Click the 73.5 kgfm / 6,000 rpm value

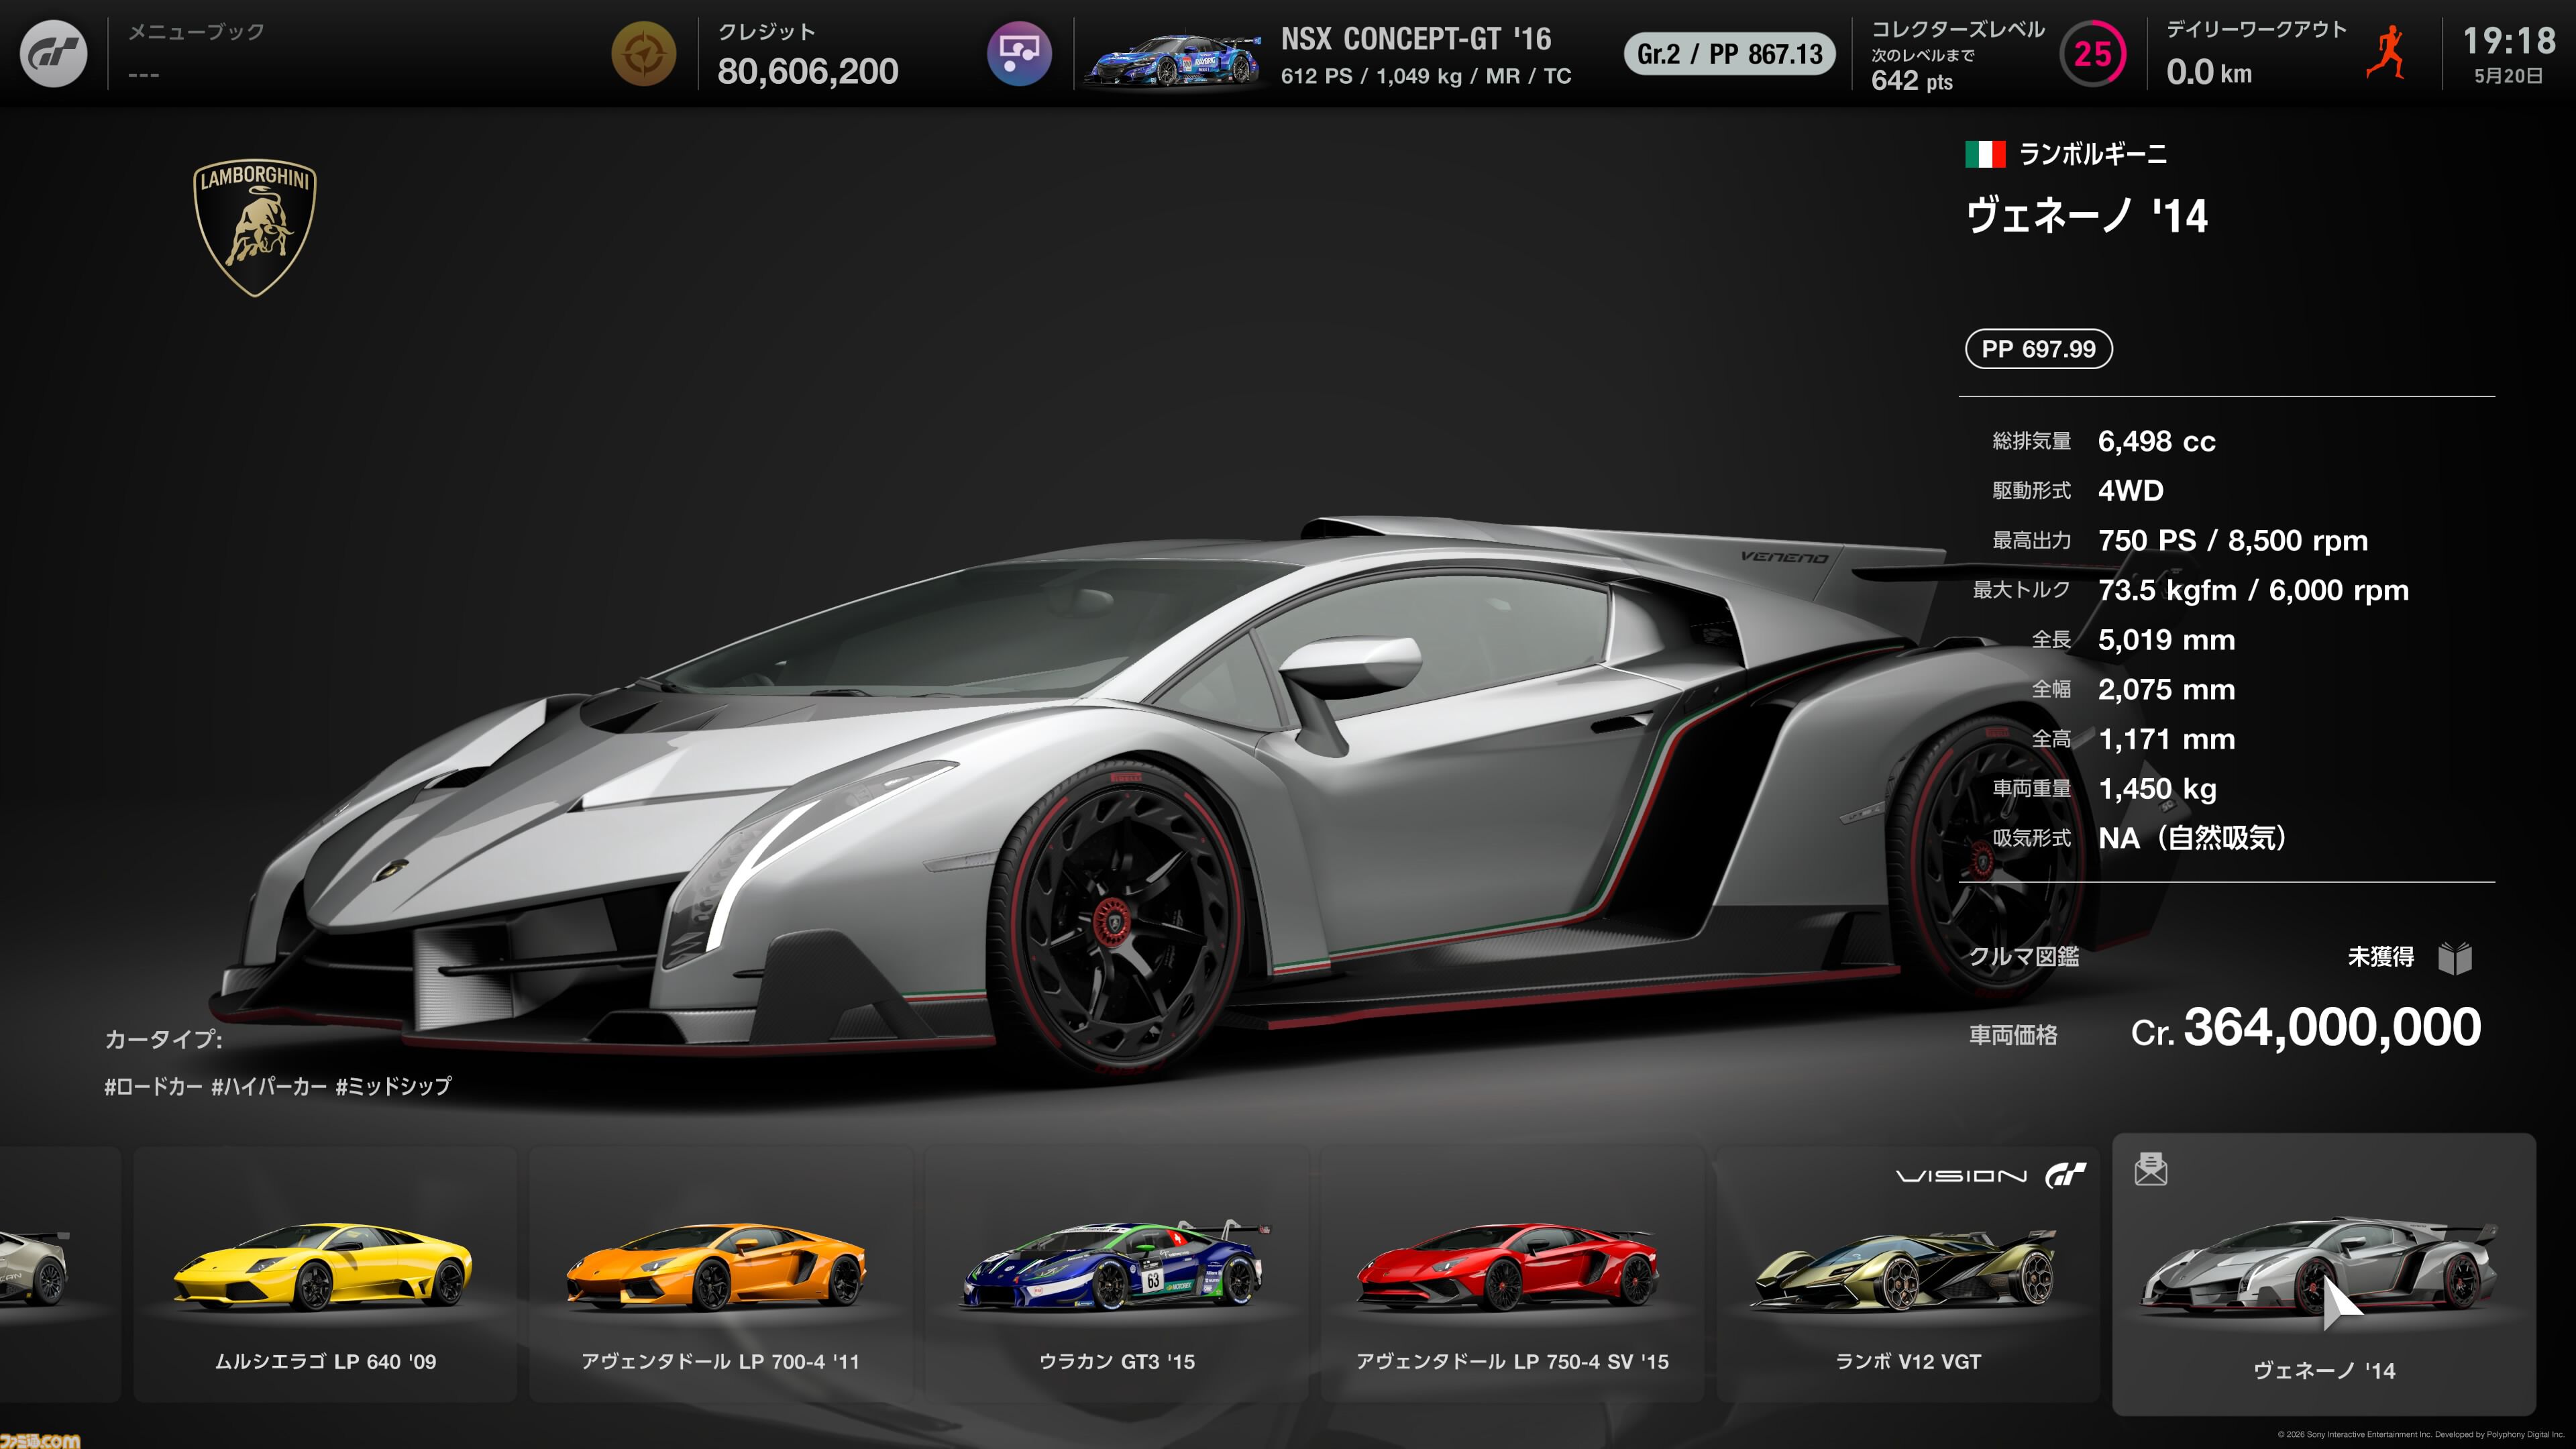coord(2253,590)
